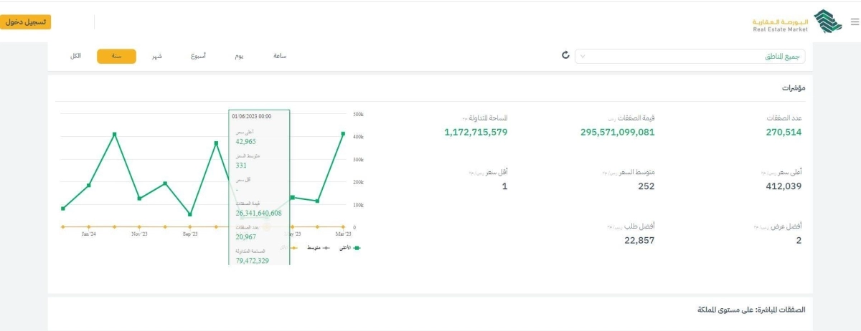Click the refresh icon beside region selector
861x331 pixels.
565,55
